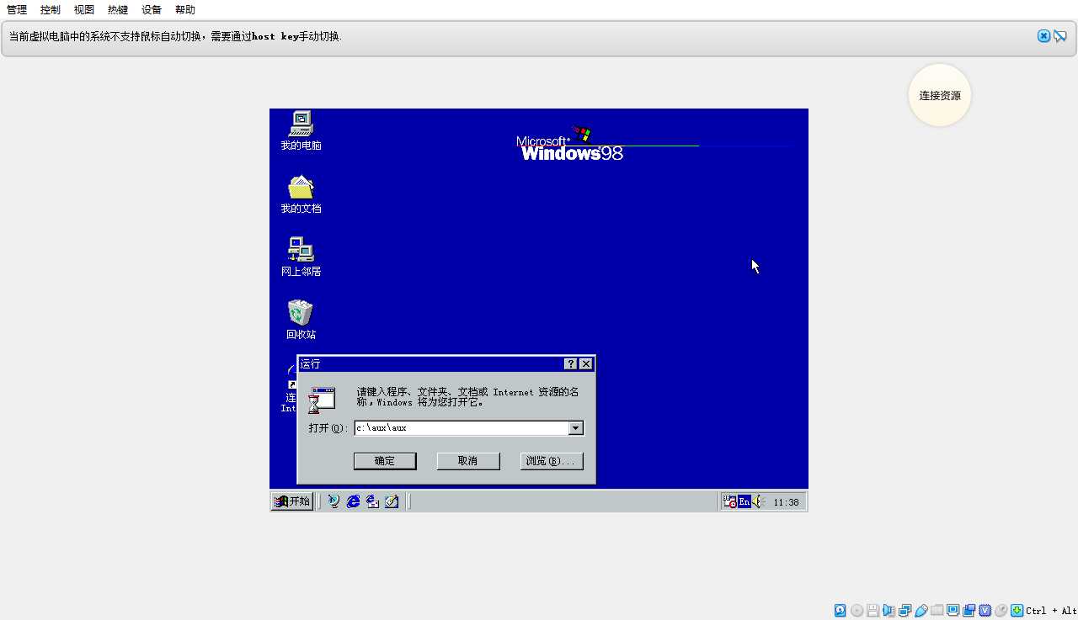This screenshot has width=1078, height=620.
Task: Expand the 打开 combo box dropdown arrow
Action: click(x=575, y=428)
